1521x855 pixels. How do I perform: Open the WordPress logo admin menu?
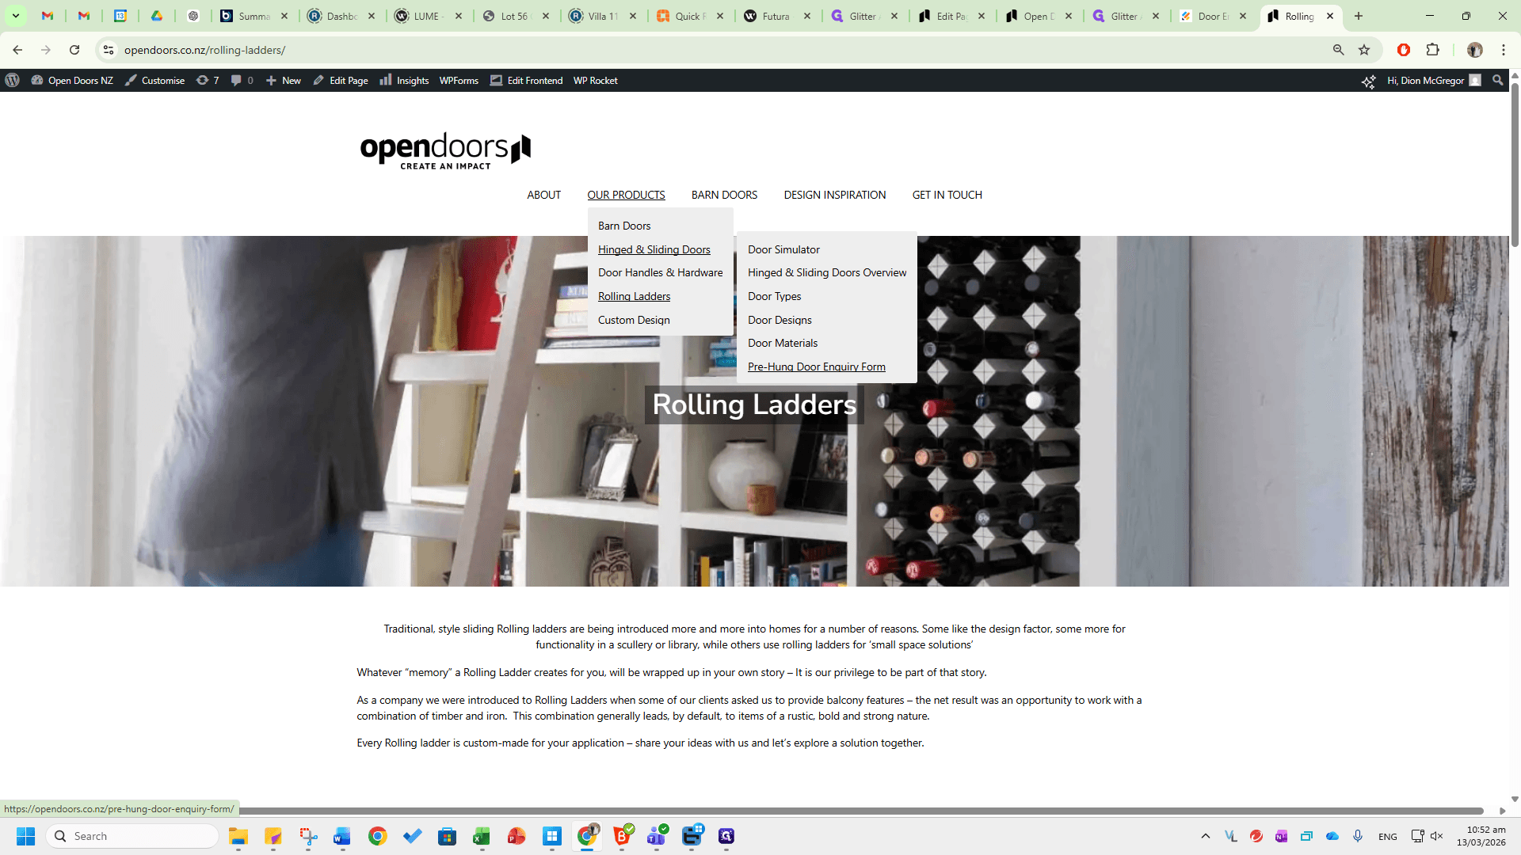tap(12, 81)
